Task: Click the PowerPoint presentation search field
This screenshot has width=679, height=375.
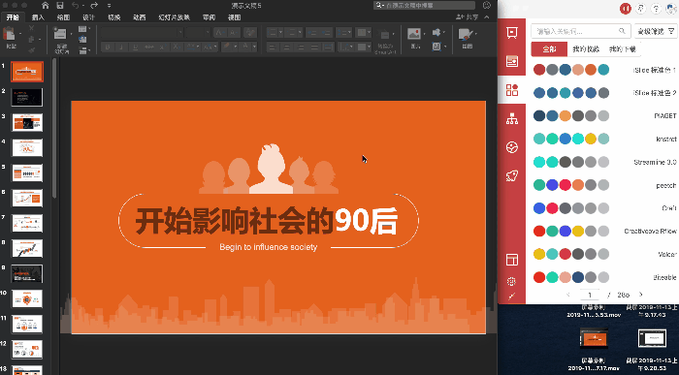Action: (425, 5)
